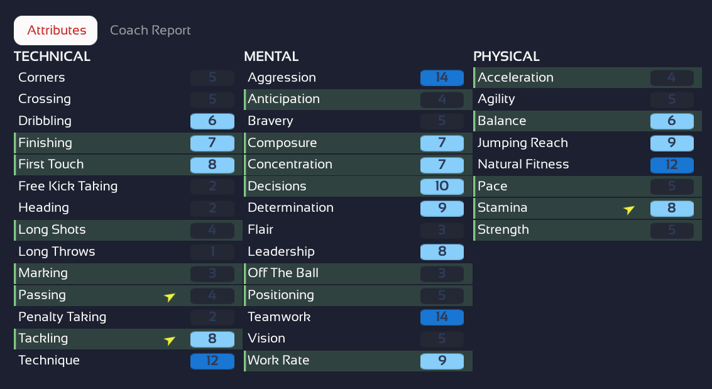This screenshot has height=389, width=712.
Task: Click the Decisions value of 10
Action: point(442,186)
